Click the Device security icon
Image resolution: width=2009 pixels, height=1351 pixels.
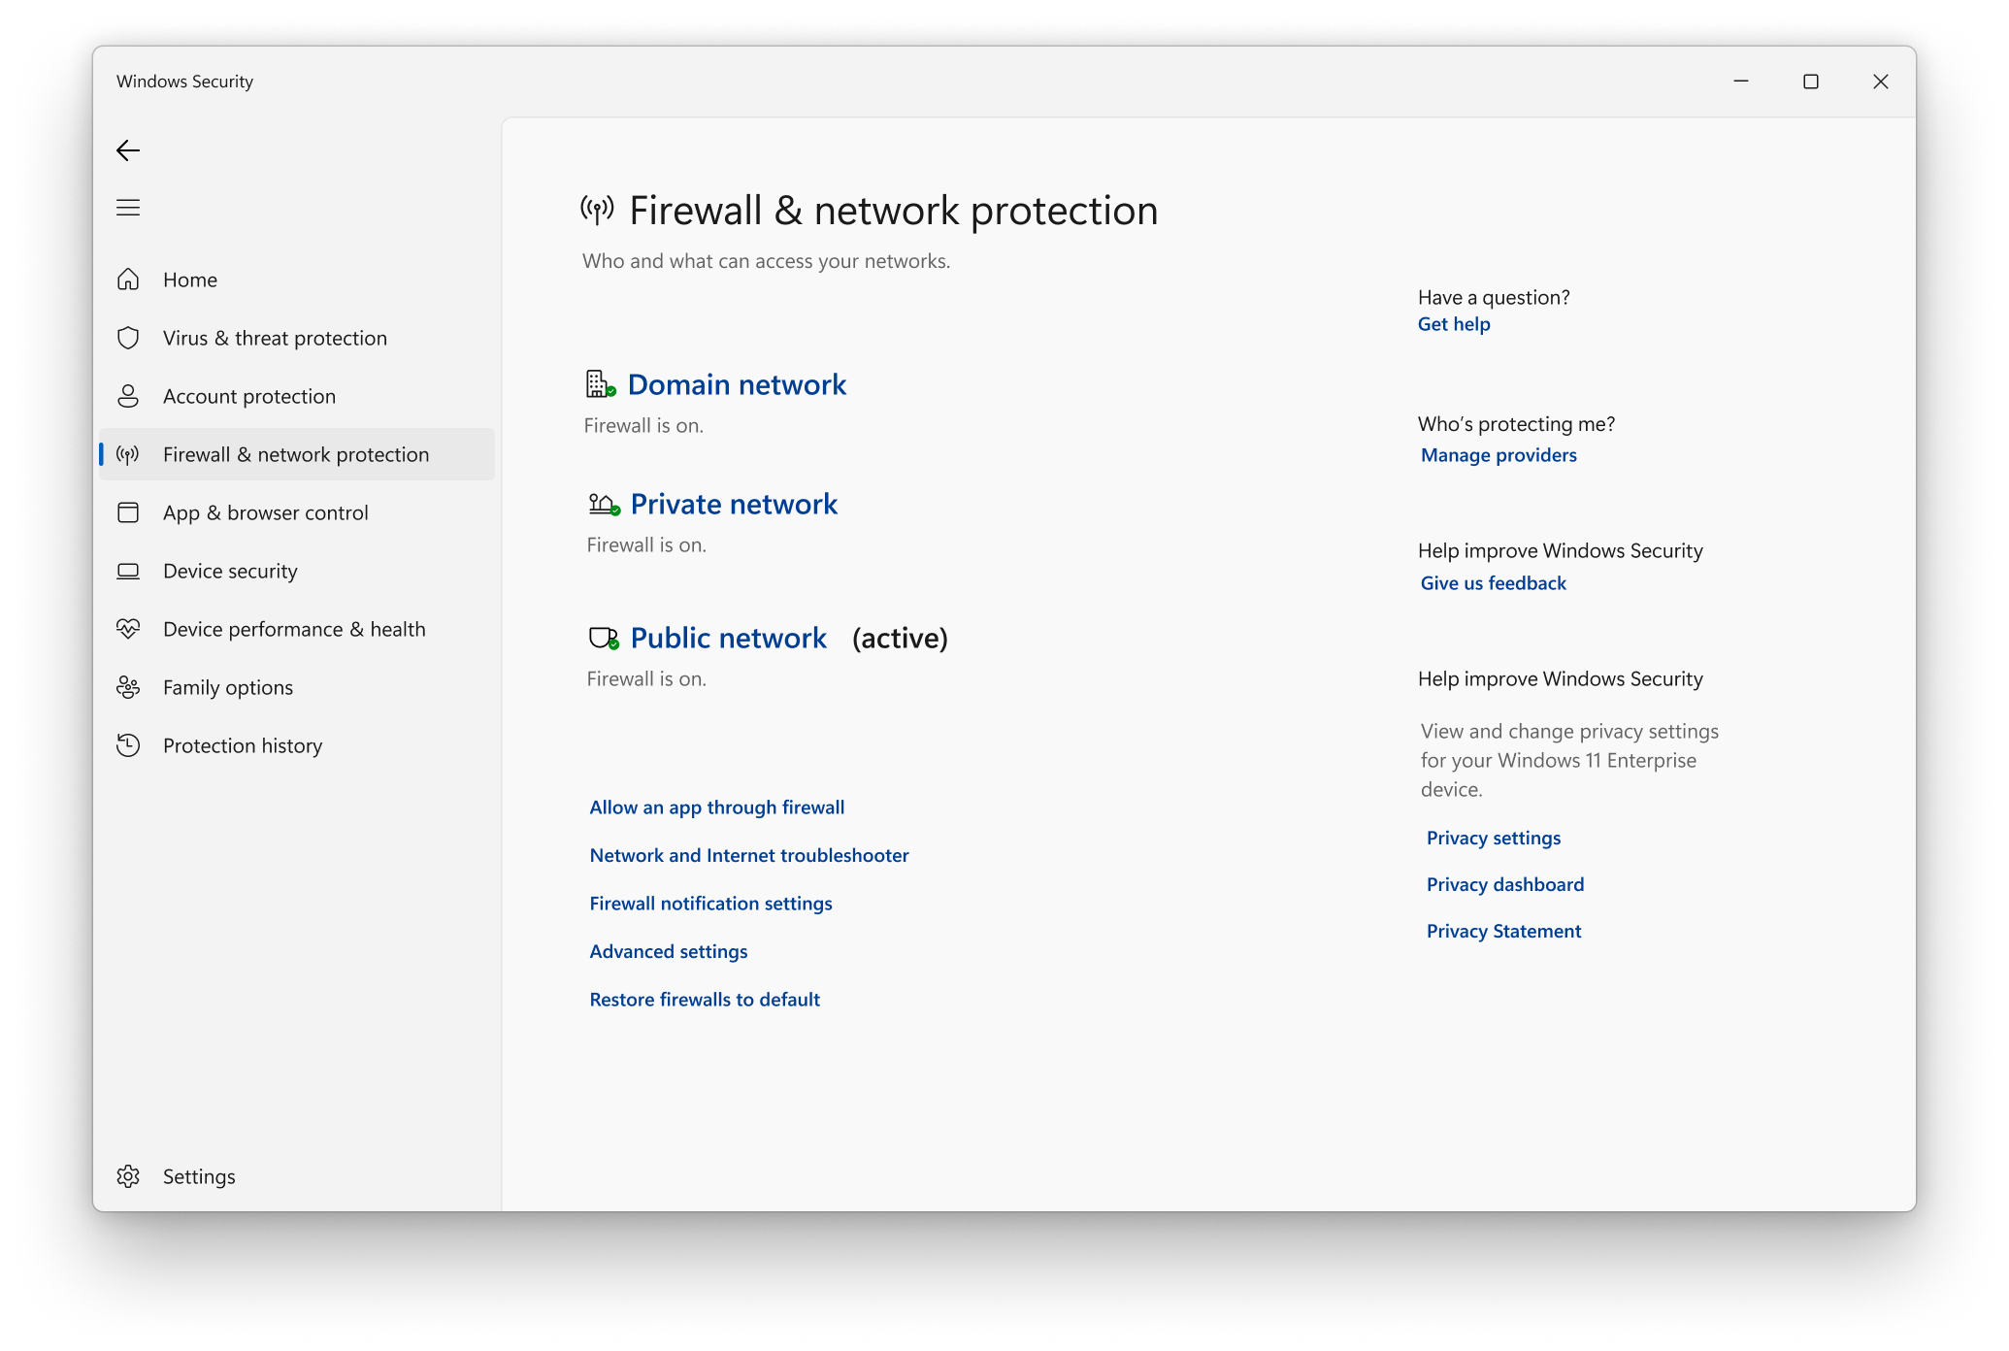(128, 570)
